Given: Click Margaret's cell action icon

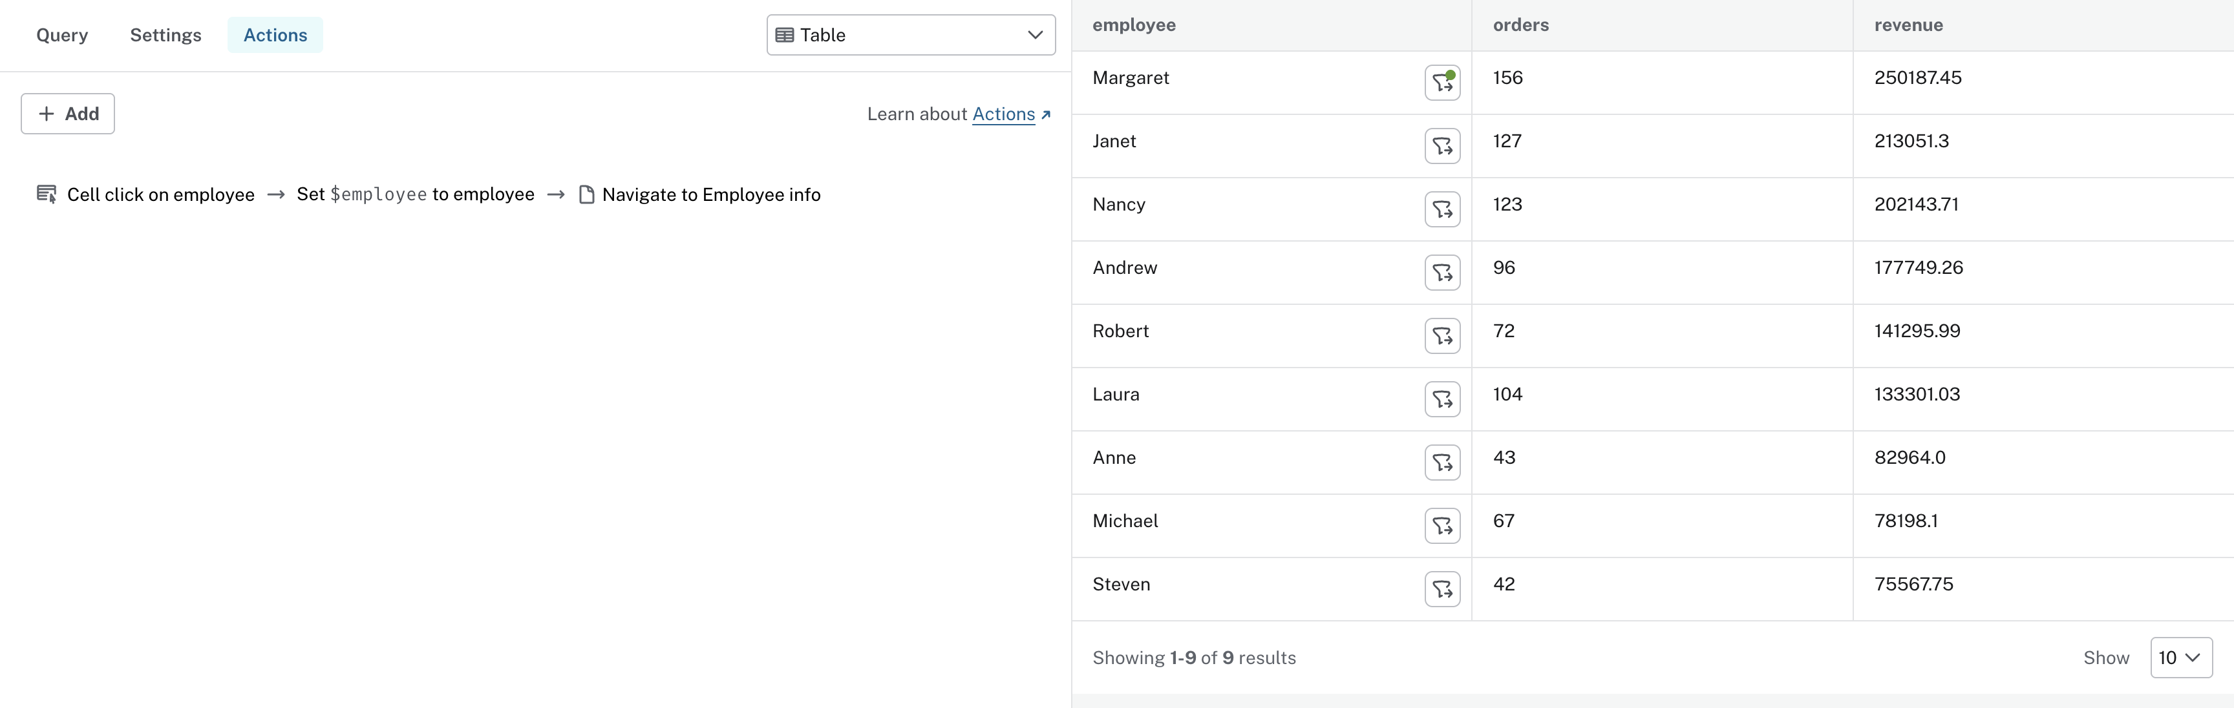Looking at the screenshot, I should pos(1441,83).
